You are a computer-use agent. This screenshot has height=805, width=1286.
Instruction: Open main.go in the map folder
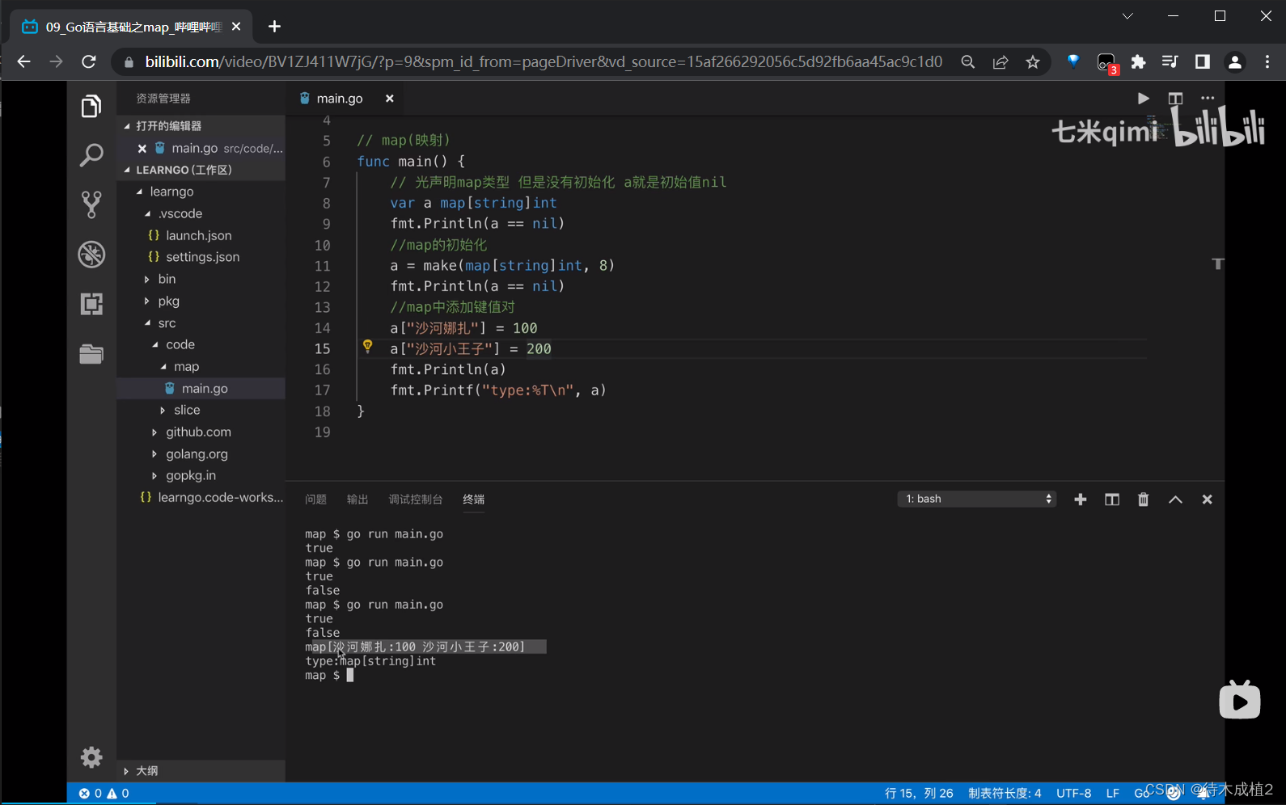tap(205, 389)
